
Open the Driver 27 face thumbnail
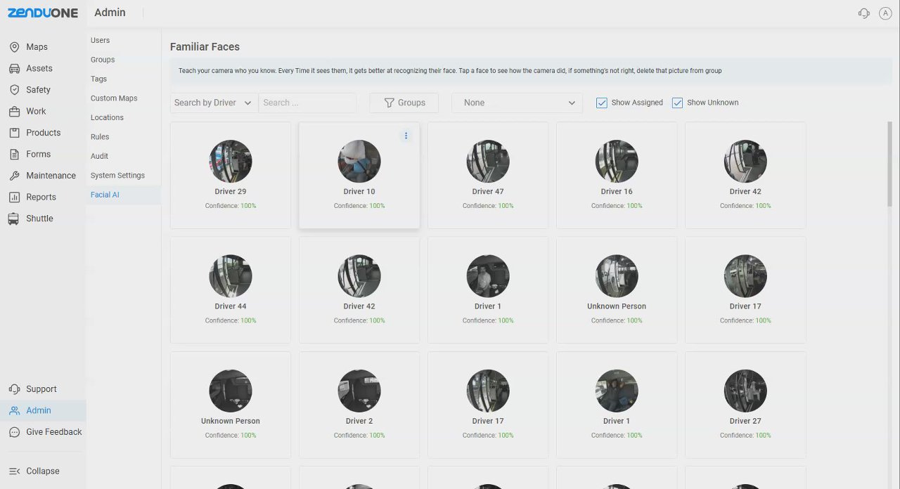[745, 391]
